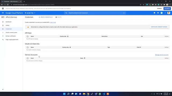Viewport: 172px width, 96px height.
Task: Open the google map project selector
Action: [x=30, y=13]
